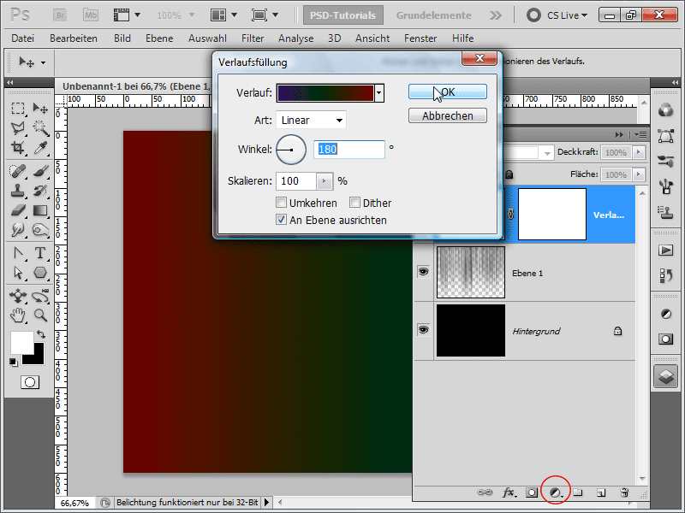
Task: Select the Eyedropper tool
Action: (40, 148)
